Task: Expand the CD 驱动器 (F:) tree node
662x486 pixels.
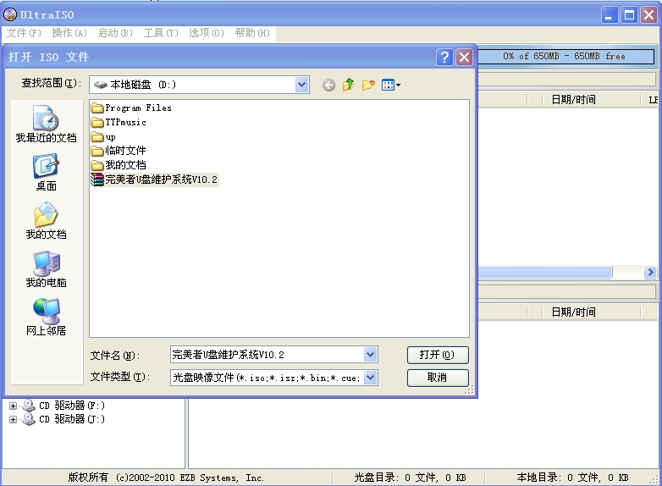Action: [x=13, y=406]
